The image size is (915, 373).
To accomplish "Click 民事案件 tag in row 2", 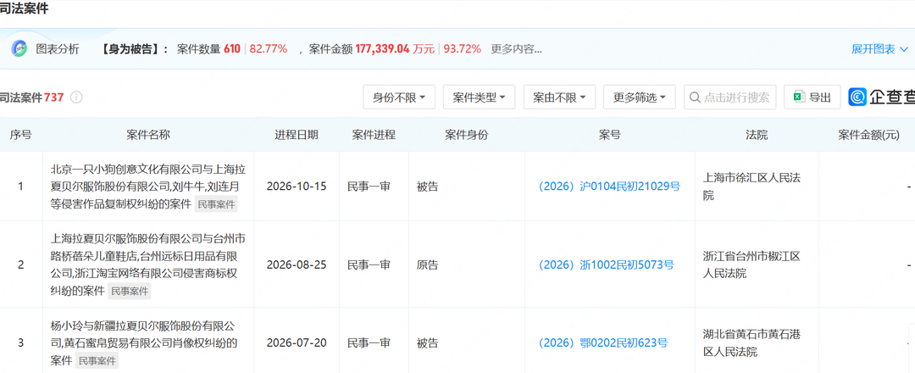I will click(130, 291).
